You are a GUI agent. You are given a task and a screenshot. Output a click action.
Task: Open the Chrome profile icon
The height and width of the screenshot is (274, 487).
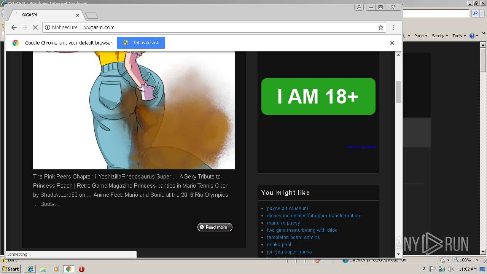point(359,7)
